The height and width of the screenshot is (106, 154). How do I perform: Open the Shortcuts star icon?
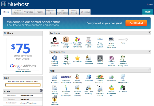click(x=78, y=59)
